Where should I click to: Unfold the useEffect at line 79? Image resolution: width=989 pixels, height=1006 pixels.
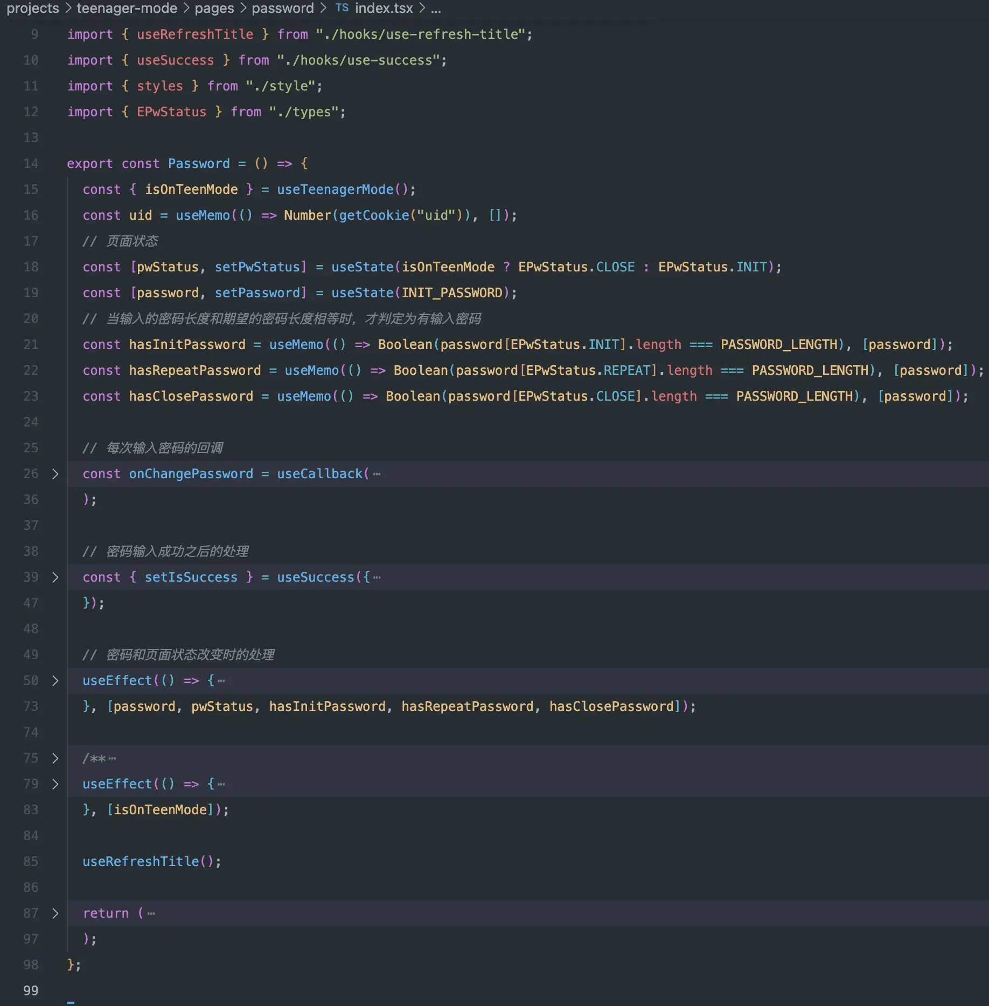click(55, 784)
